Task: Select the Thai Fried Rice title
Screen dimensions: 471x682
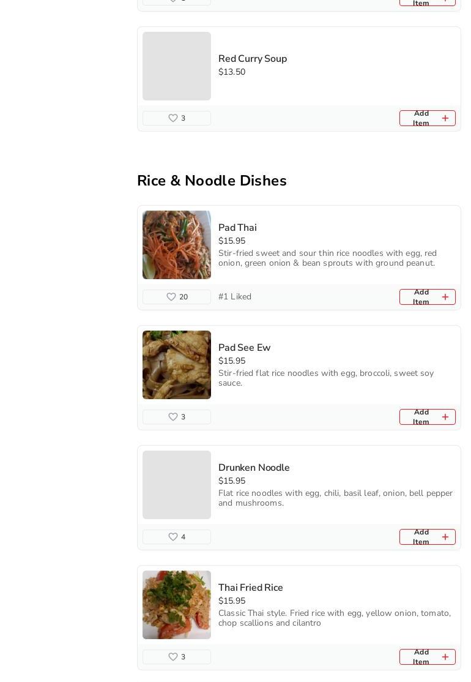Action: coord(250,588)
